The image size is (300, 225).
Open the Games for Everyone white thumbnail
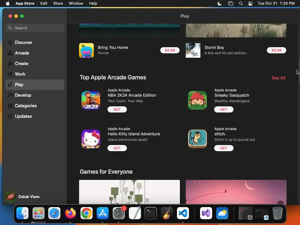(x=129, y=192)
